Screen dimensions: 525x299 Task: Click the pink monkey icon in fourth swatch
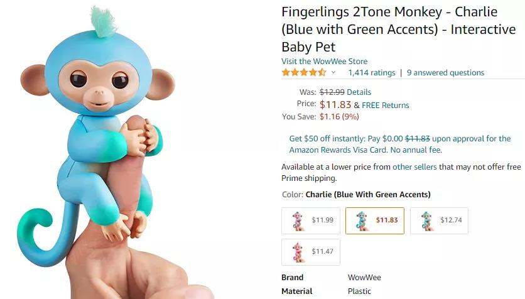298,252
